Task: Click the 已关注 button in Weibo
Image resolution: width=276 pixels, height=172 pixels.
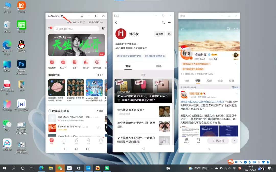Action: (x=218, y=141)
